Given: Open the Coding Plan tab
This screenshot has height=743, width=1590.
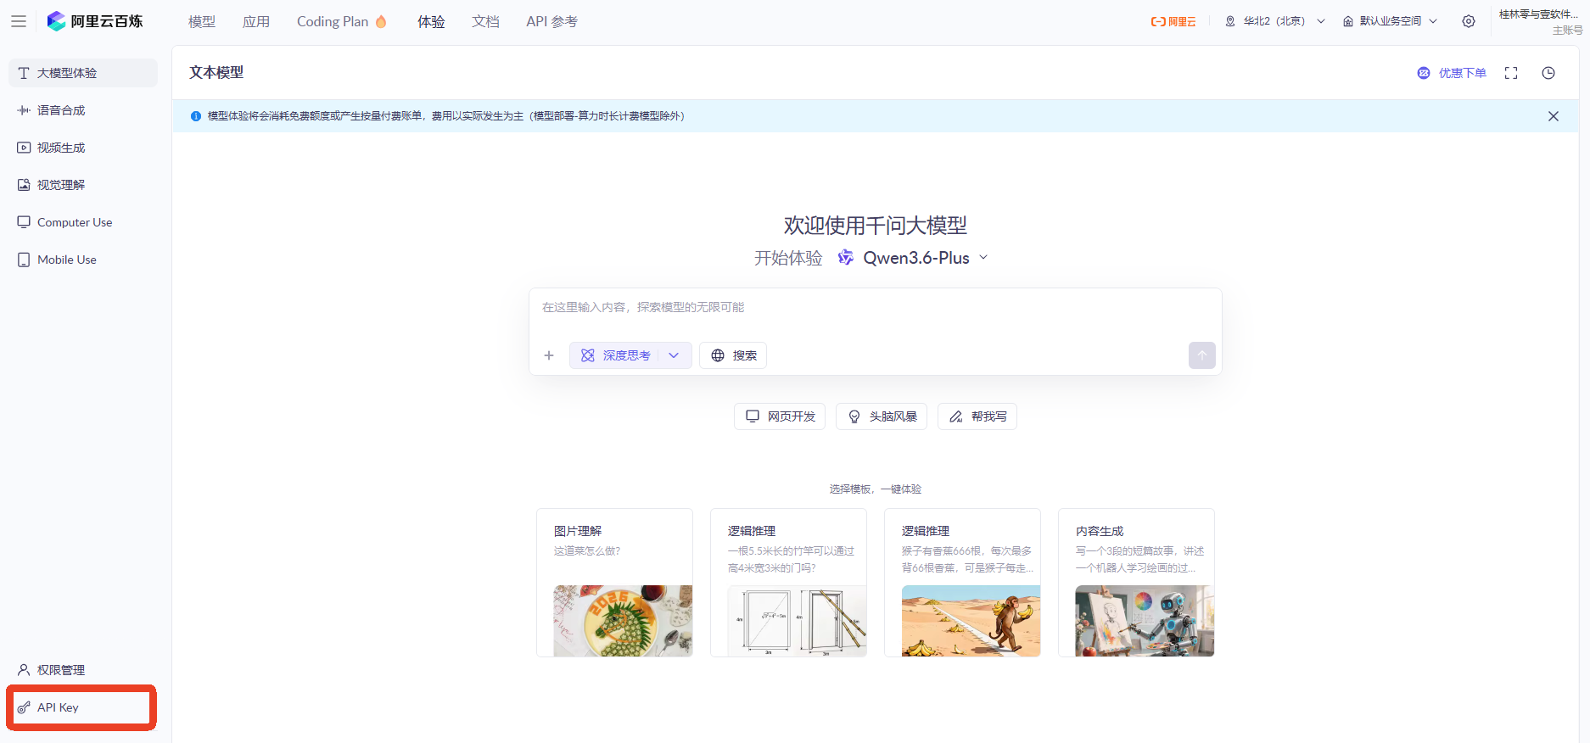Looking at the screenshot, I should point(341,21).
